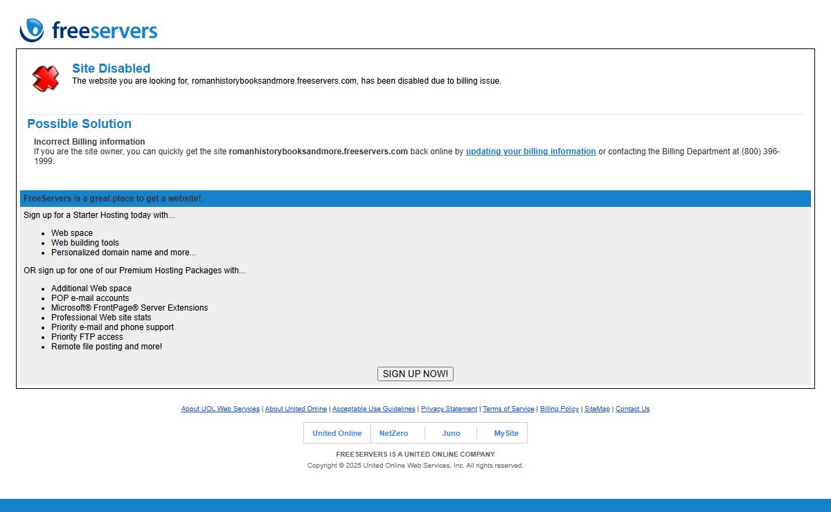This screenshot has width=831, height=512.
Task: Select MySite brand tab
Action: [506, 433]
